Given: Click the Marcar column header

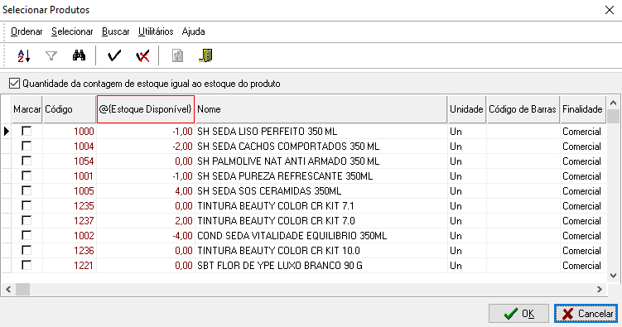Looking at the screenshot, I should pos(27,109).
